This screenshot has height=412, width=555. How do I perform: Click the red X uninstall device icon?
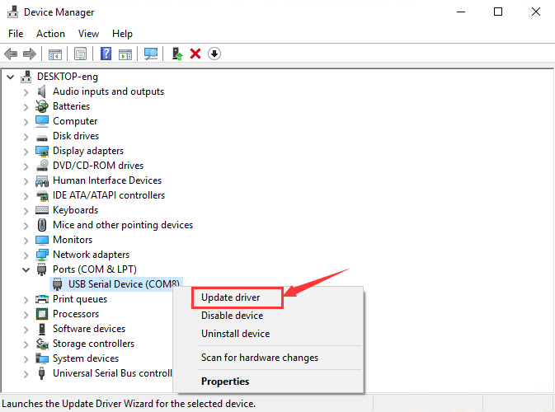tap(195, 54)
